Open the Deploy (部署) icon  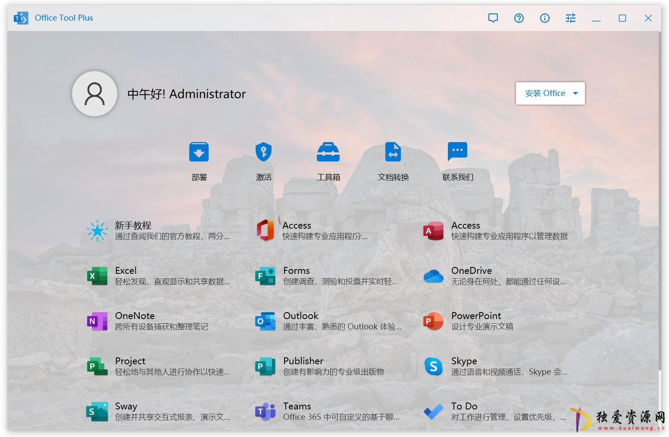(x=199, y=152)
